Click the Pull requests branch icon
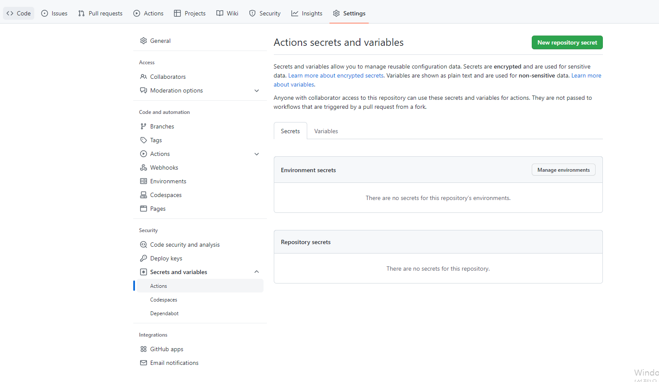 pos(81,13)
